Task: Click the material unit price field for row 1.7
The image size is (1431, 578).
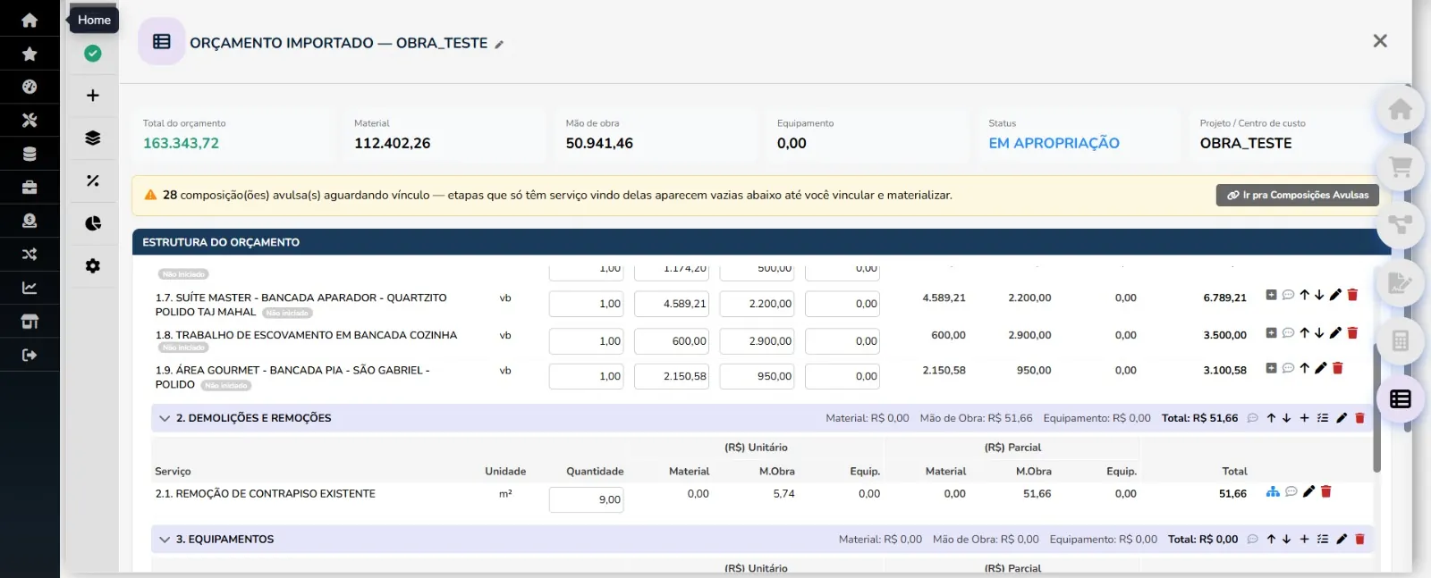Action: click(672, 304)
